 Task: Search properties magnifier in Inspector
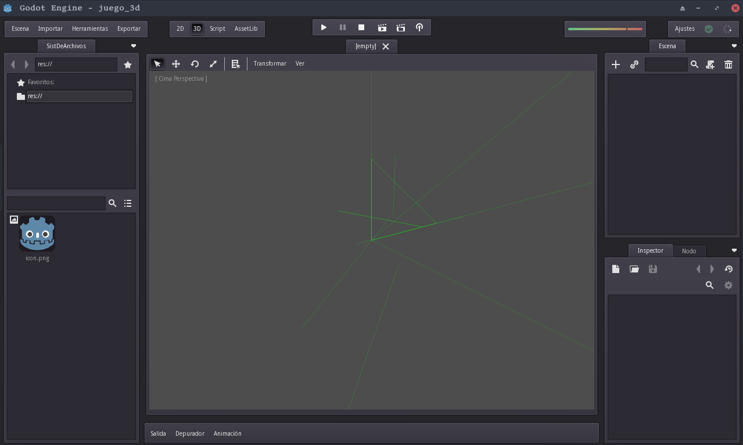pos(709,285)
